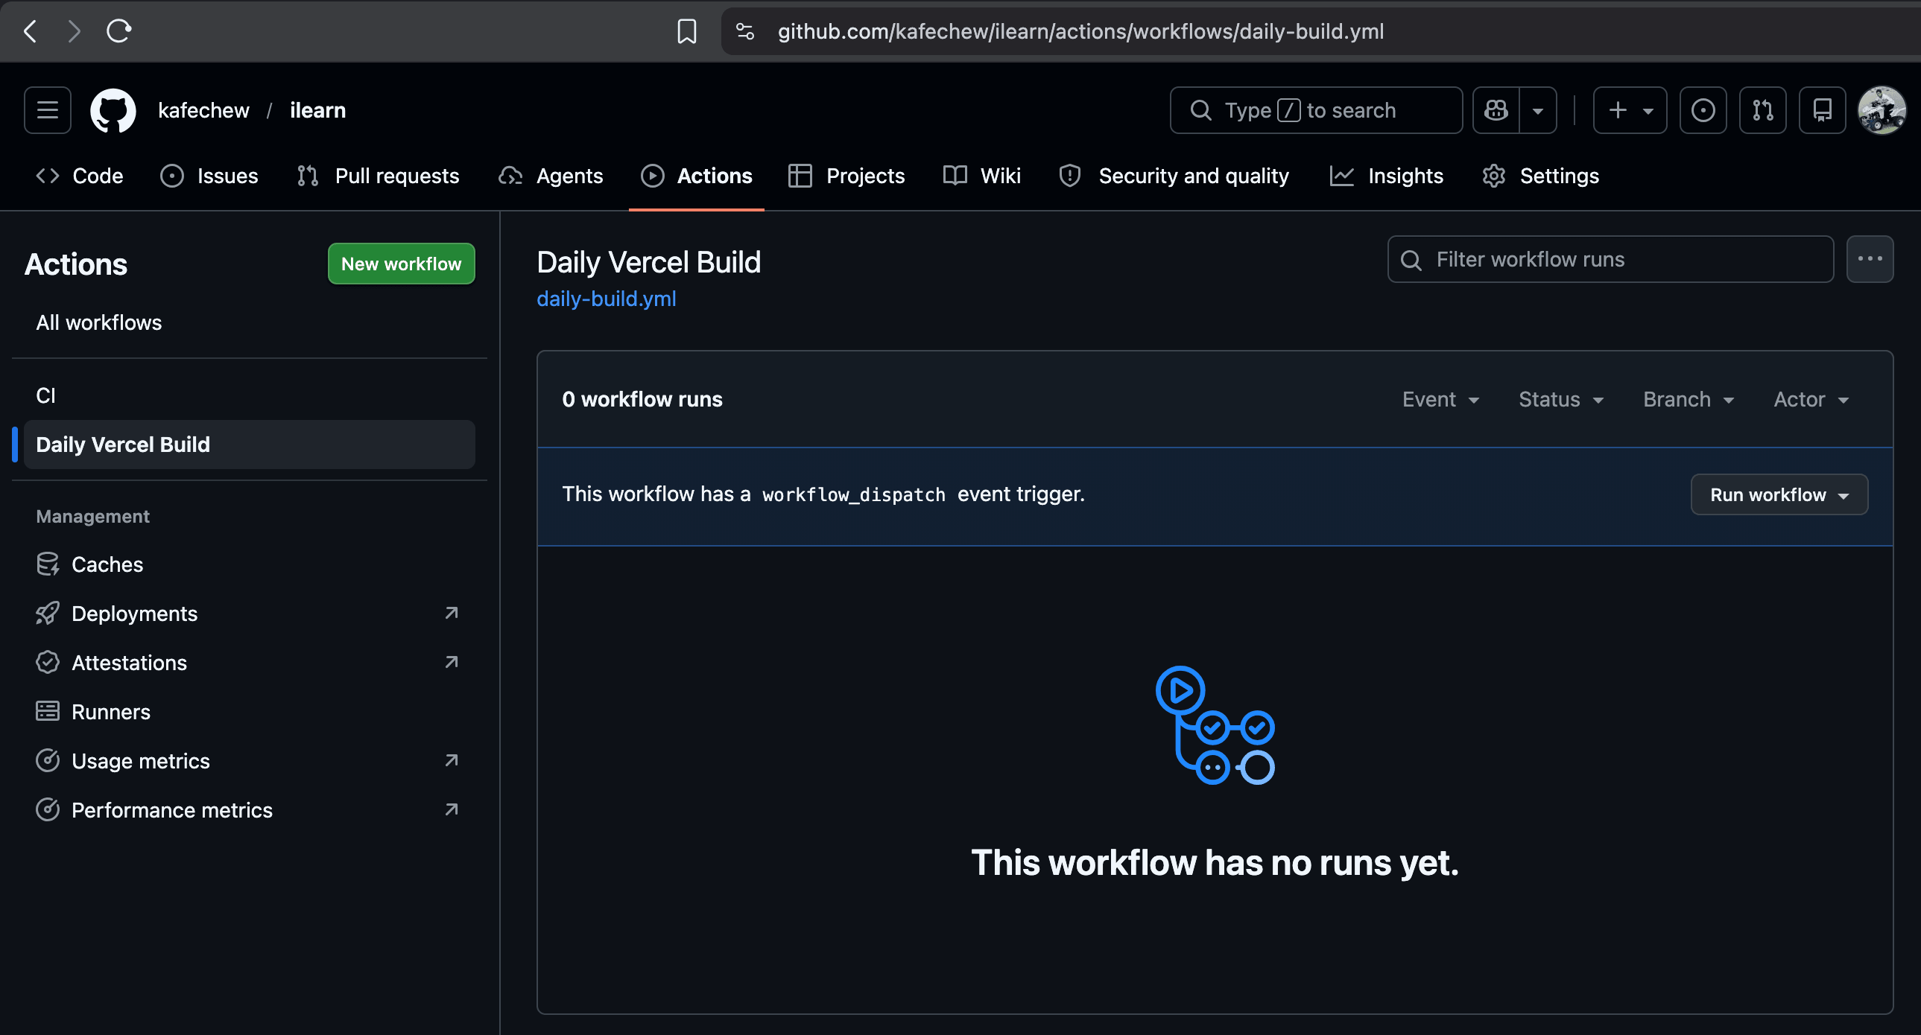Open Copilot chat icon

click(x=1496, y=110)
